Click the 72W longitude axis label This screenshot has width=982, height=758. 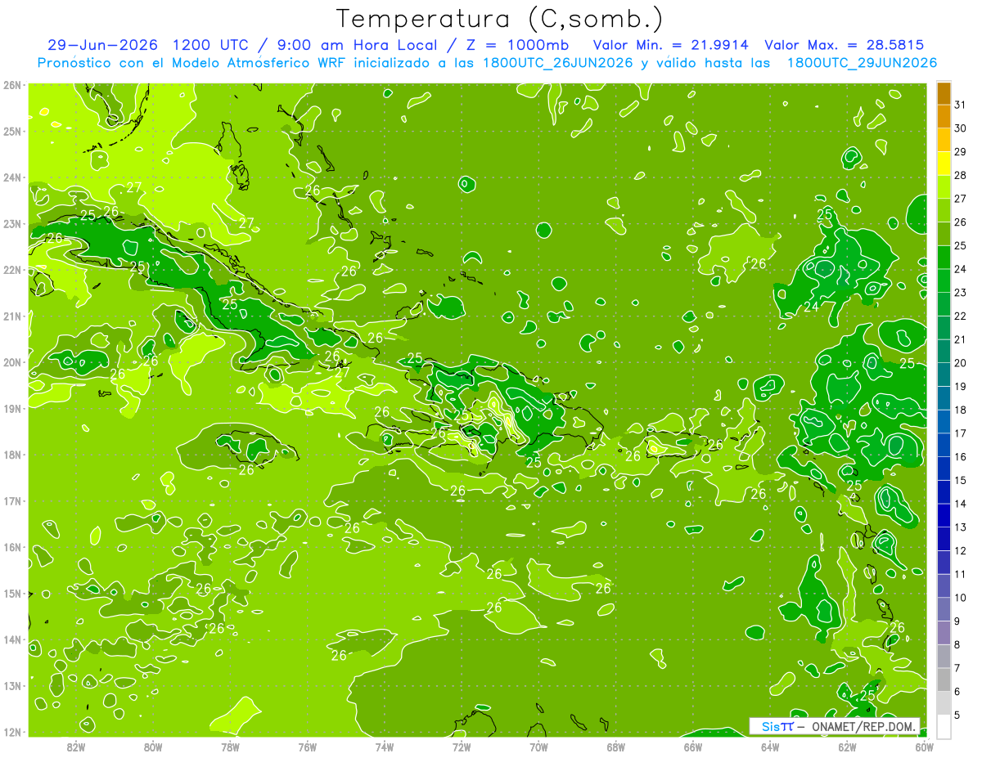[x=462, y=747]
